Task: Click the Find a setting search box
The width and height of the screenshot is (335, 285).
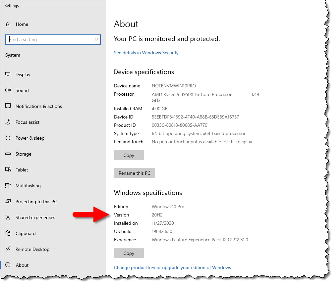Action: tap(53, 40)
